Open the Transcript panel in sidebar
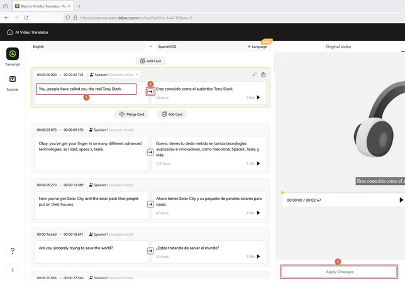The width and height of the screenshot is (405, 283). 13,55
